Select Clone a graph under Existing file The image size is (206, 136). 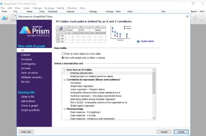tap(30, 106)
